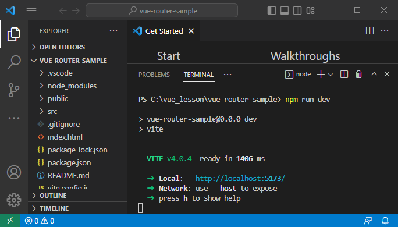Viewport: 398px width, 227px height.
Task: Expand the public folder
Action: click(77, 99)
